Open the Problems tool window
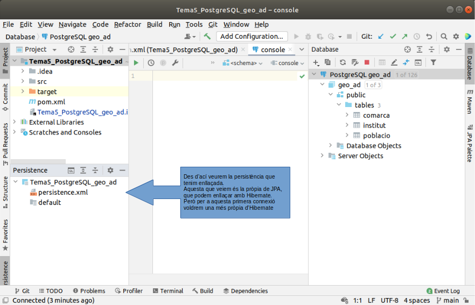 [x=89, y=291]
